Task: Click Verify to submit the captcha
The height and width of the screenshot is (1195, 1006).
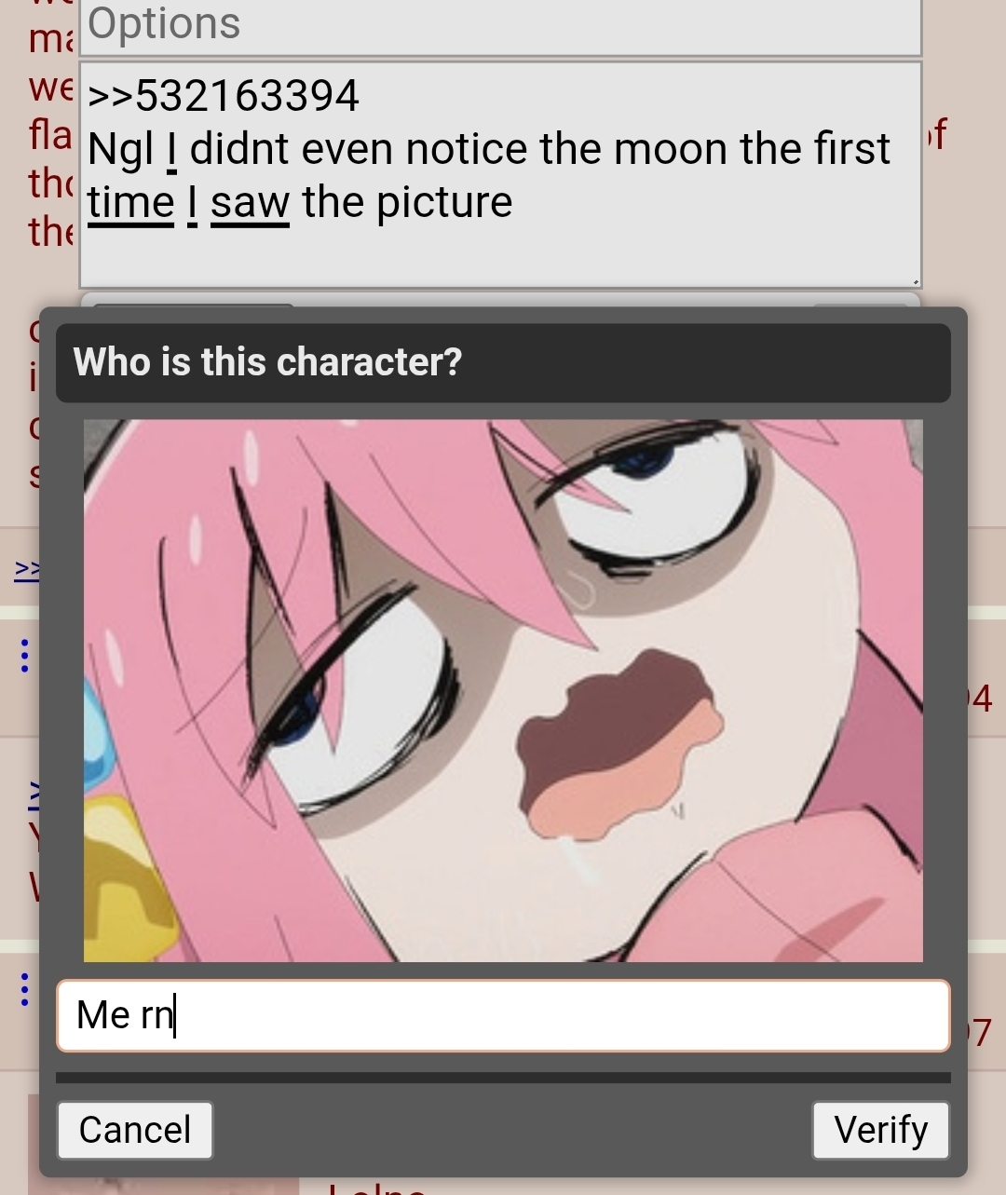Action: tap(880, 1130)
